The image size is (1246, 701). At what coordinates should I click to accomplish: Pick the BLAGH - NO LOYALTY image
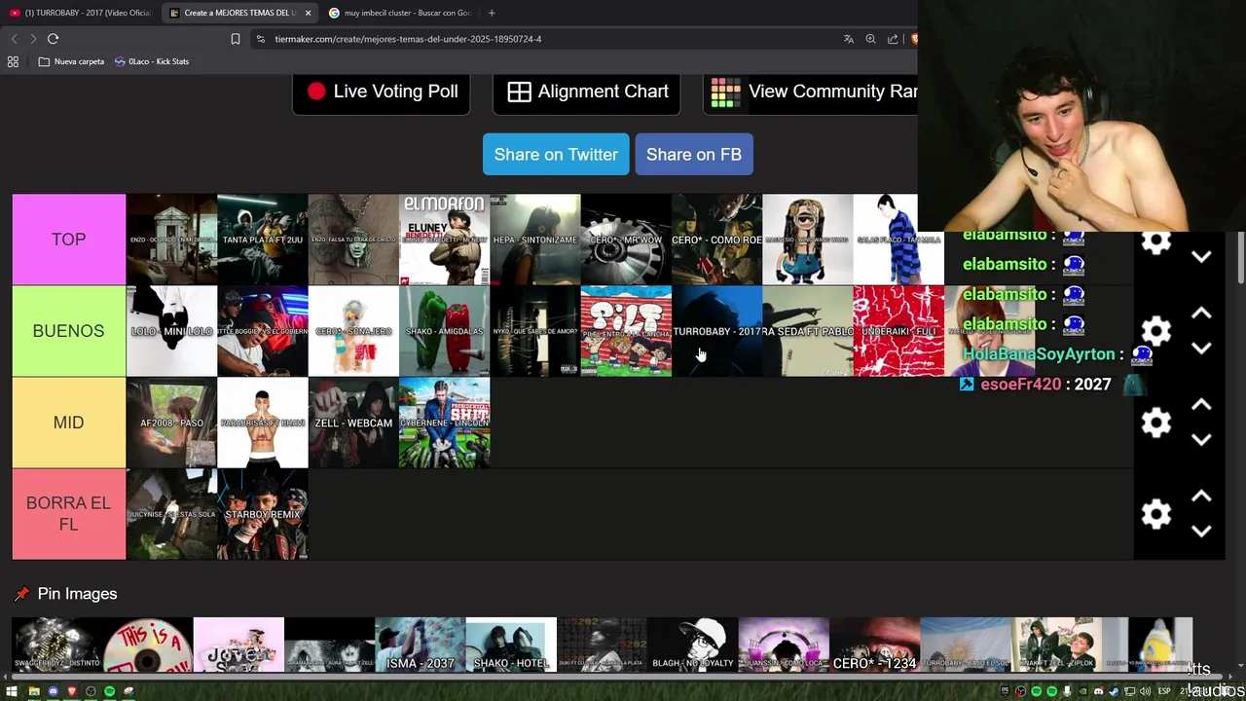(x=693, y=645)
